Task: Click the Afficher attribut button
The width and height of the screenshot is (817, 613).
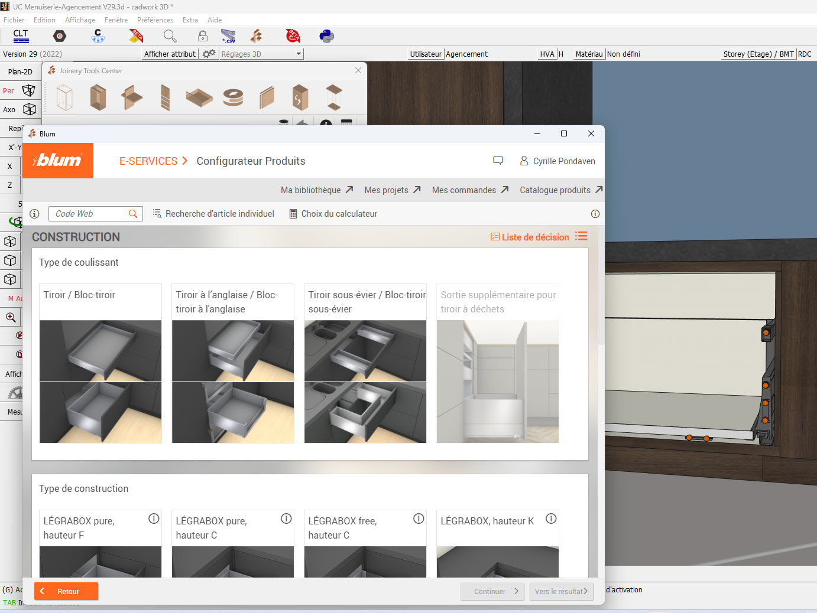Action: tap(170, 54)
